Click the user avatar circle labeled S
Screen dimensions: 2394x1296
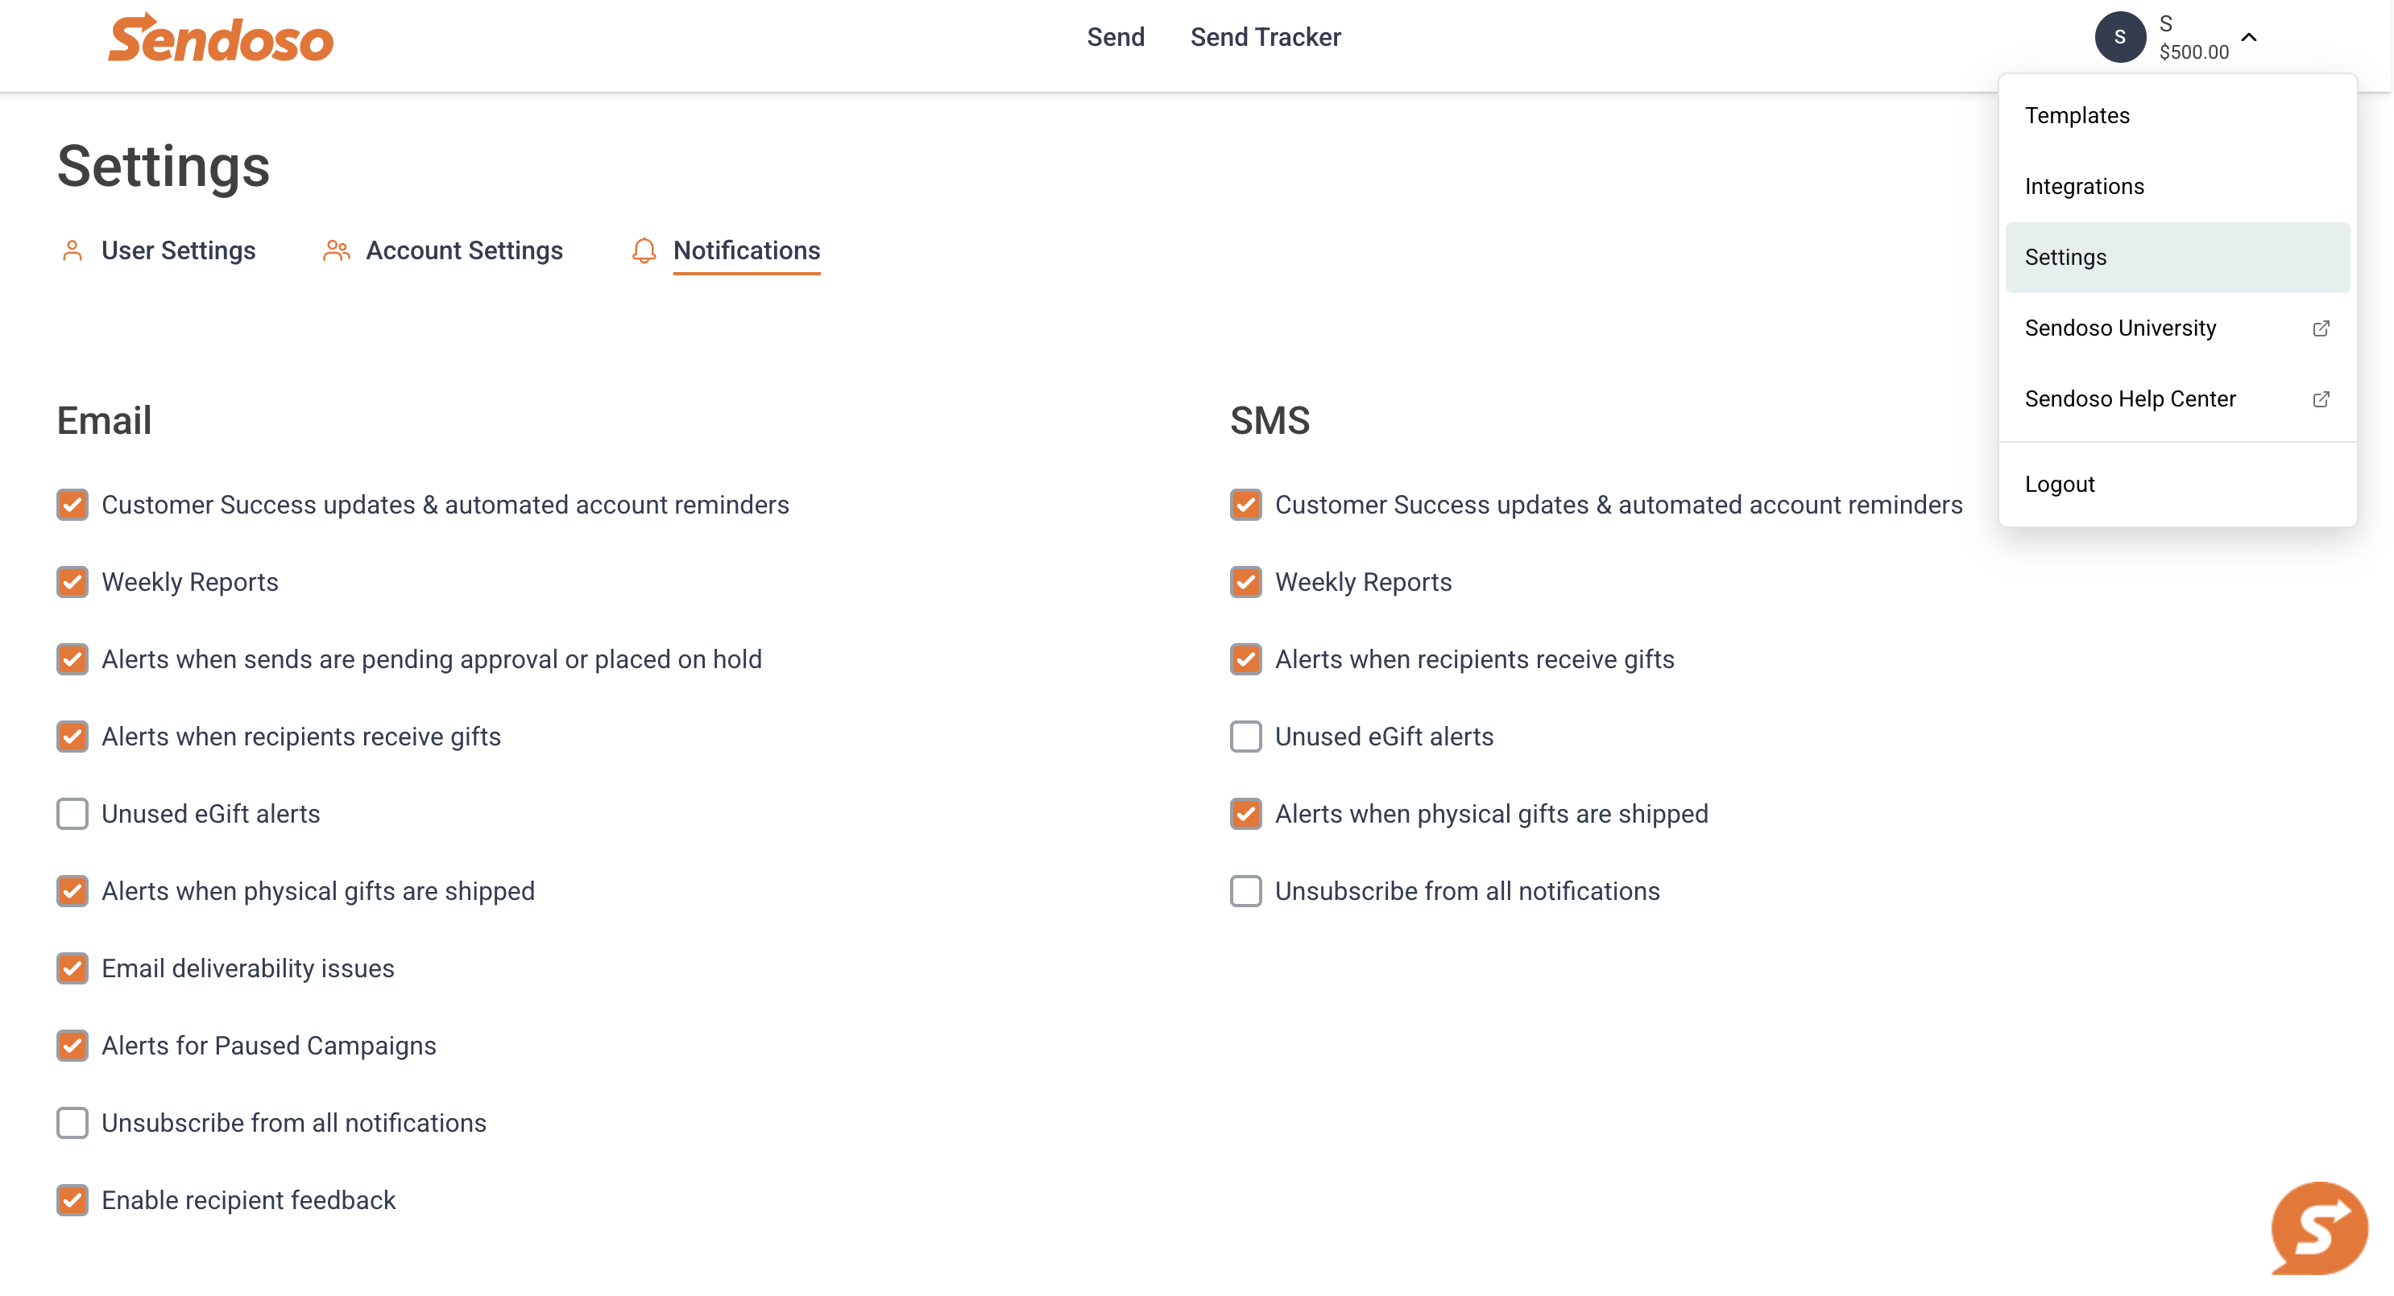(x=2120, y=37)
